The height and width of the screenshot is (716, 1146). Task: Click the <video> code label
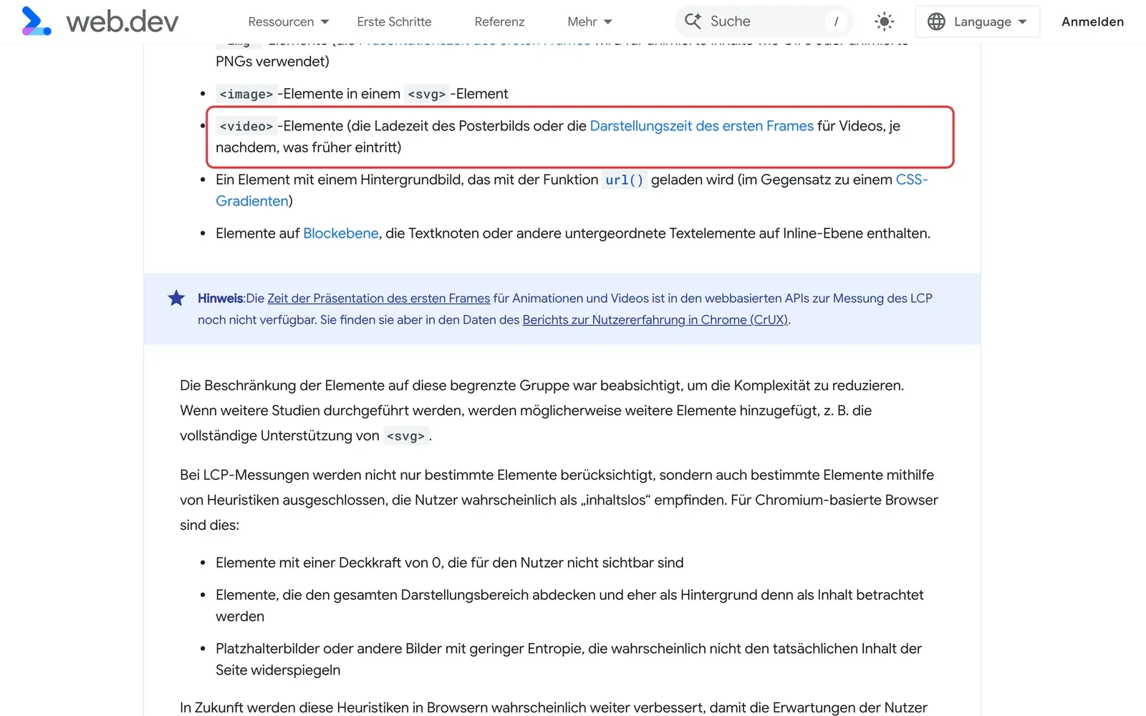[246, 127]
